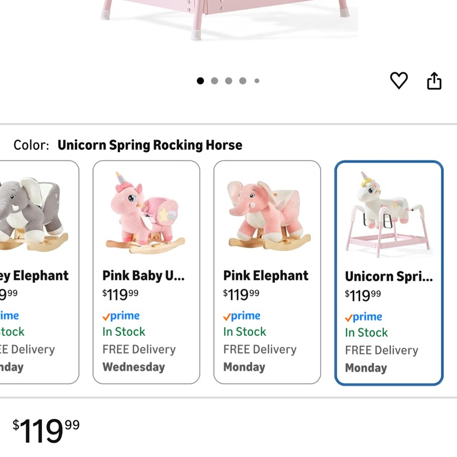Click the Prime badge under Pink Elephant
This screenshot has width=457, height=457.
click(x=242, y=315)
